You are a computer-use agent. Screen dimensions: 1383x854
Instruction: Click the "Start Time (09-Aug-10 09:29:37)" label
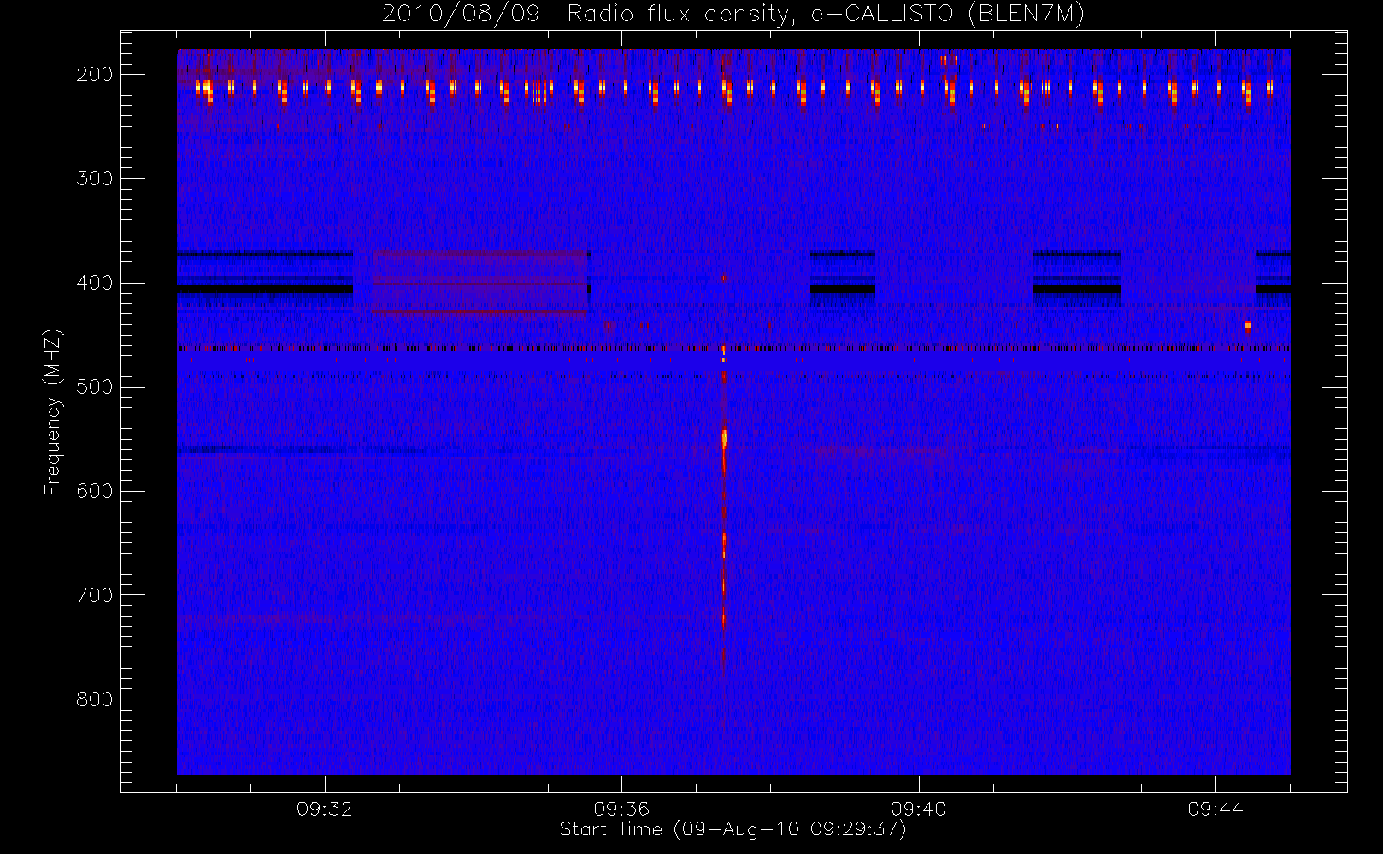(733, 829)
